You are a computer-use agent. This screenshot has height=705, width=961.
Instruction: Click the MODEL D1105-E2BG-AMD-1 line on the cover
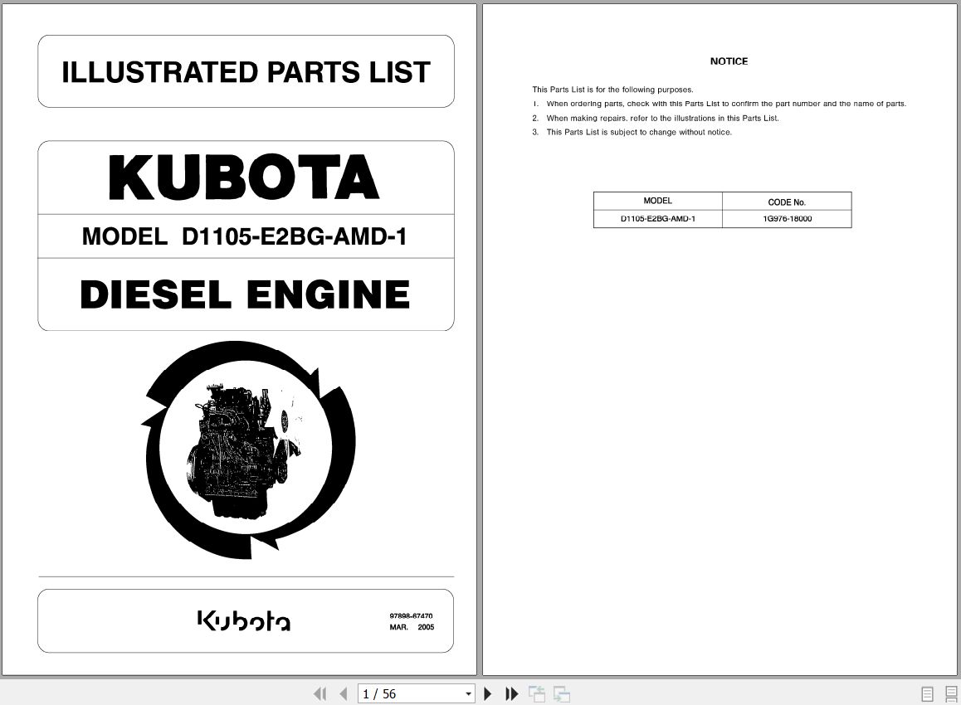[x=245, y=236]
